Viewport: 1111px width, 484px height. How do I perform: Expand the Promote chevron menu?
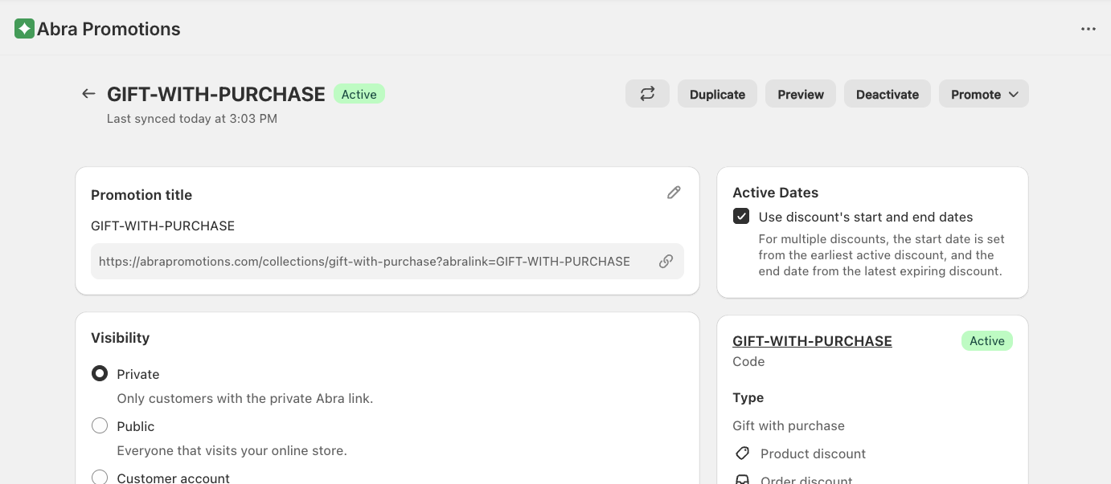[1013, 94]
